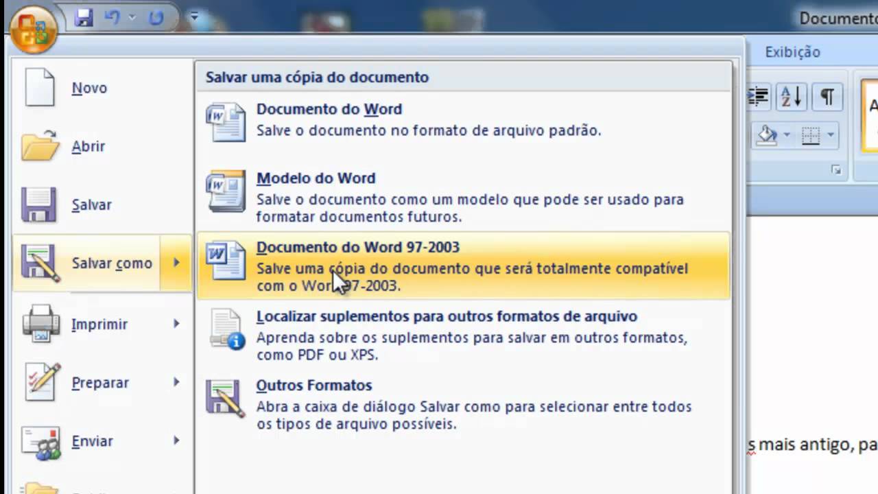Click the Redo icon in Quick Access toolbar

pyautogui.click(x=156, y=19)
